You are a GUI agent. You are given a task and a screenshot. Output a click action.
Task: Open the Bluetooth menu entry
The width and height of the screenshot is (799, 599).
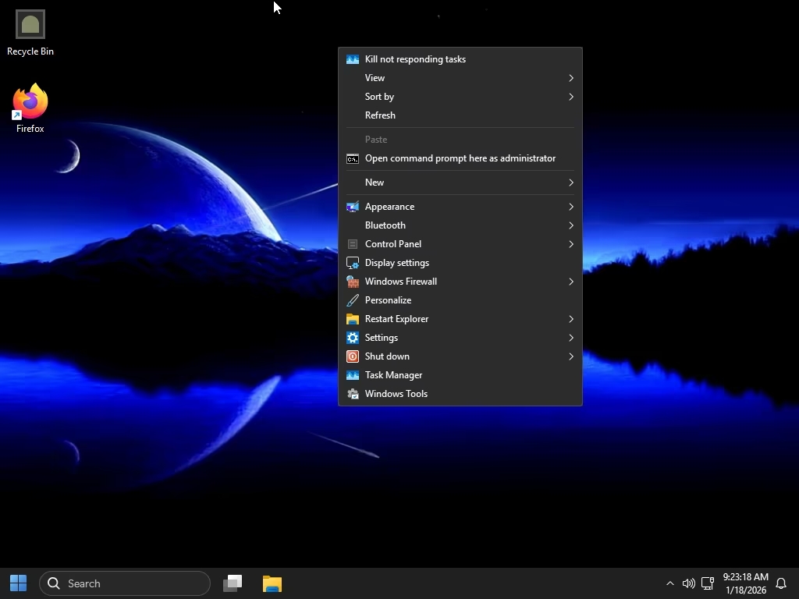click(460, 225)
